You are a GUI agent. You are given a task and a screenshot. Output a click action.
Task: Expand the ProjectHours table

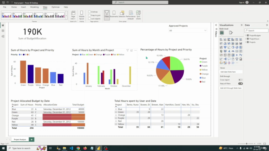tap(245, 39)
